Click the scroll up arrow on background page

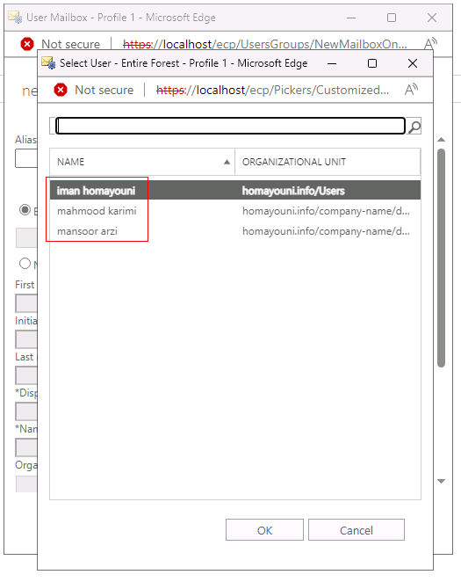441,140
